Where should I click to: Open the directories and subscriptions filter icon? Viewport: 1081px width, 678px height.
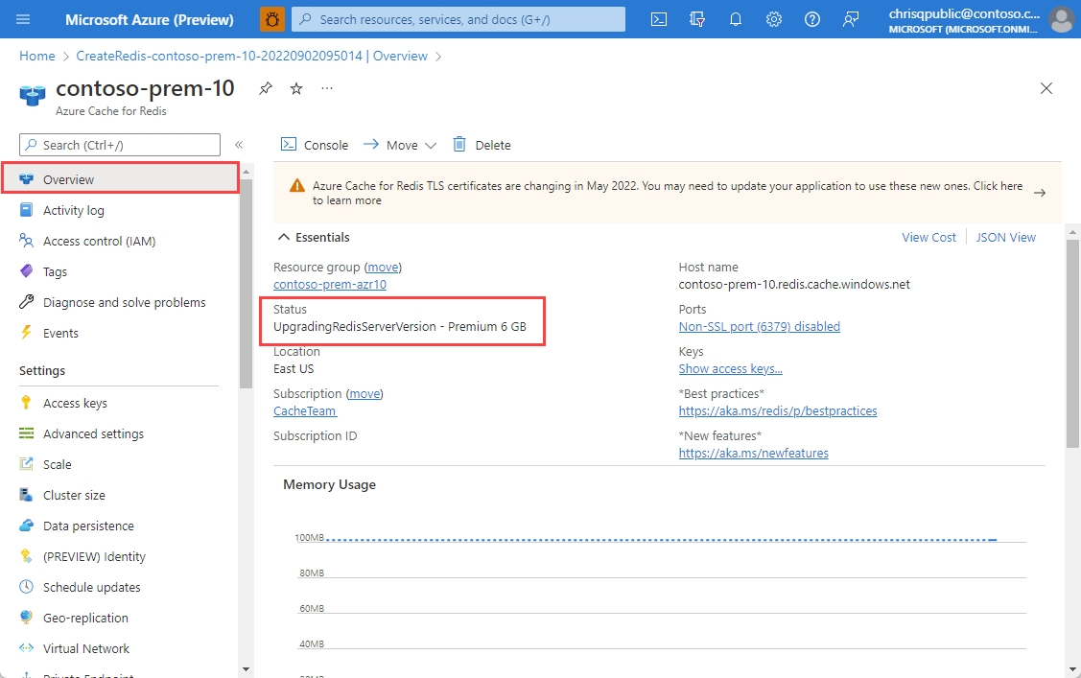point(697,19)
